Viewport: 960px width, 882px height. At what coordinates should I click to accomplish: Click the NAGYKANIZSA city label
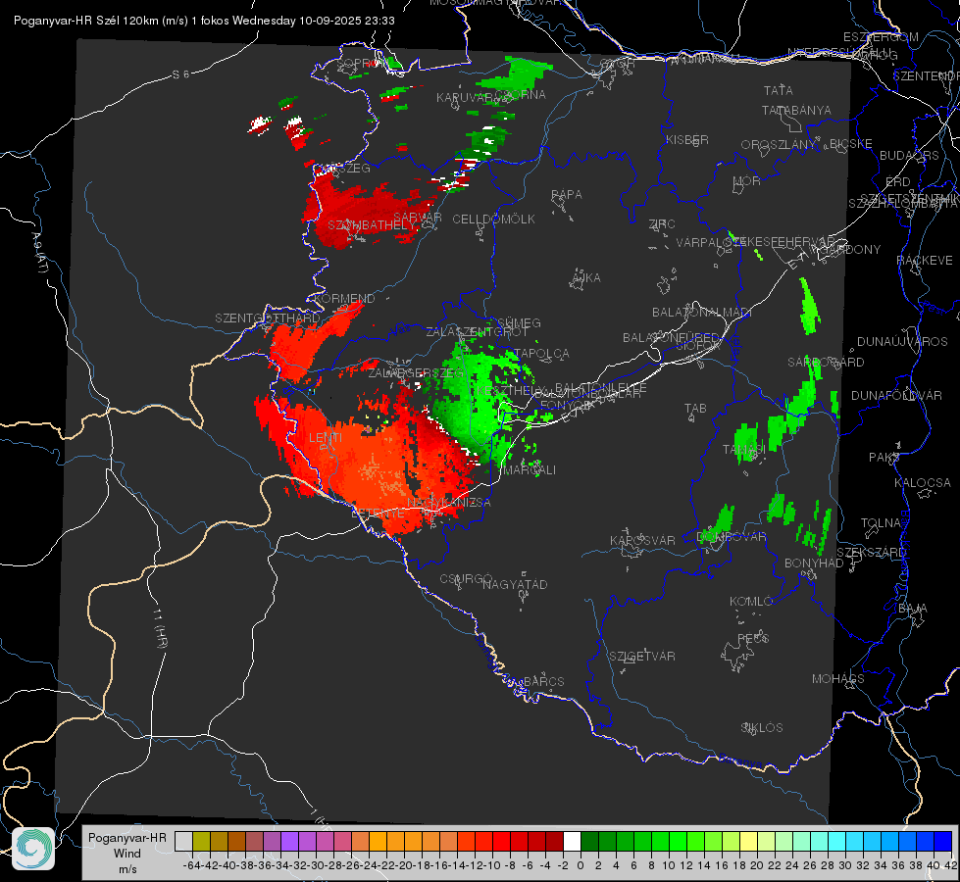[449, 503]
